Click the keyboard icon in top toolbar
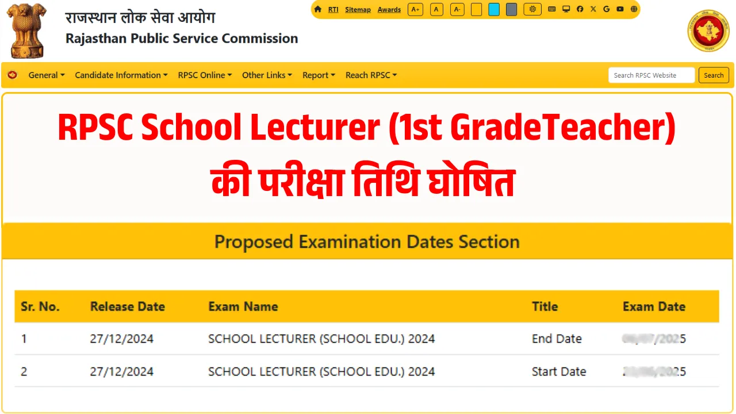This screenshot has width=736, height=414. [x=552, y=9]
